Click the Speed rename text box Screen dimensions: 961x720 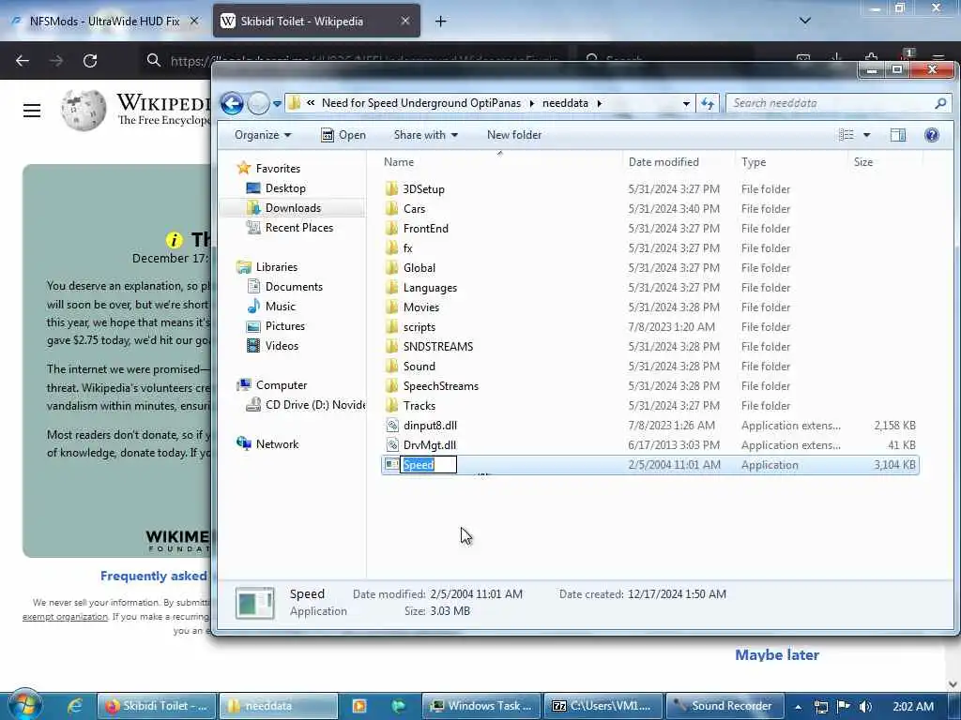pos(428,465)
